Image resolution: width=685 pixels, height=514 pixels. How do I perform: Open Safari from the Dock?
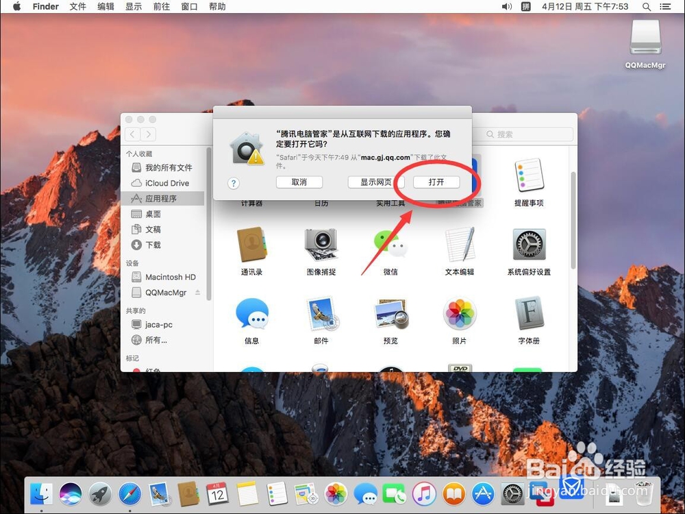pyautogui.click(x=129, y=494)
